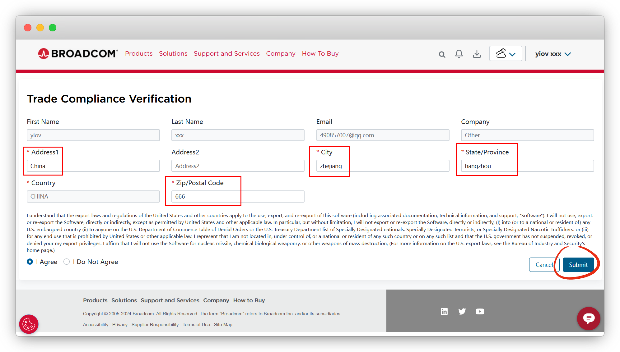
Task: Open the Products menu in header
Action: 139,53
